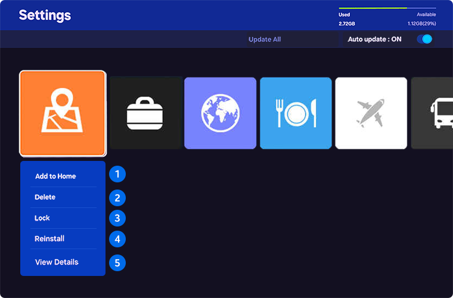
Task: Select the orange map location app tile
Action: pos(63,113)
